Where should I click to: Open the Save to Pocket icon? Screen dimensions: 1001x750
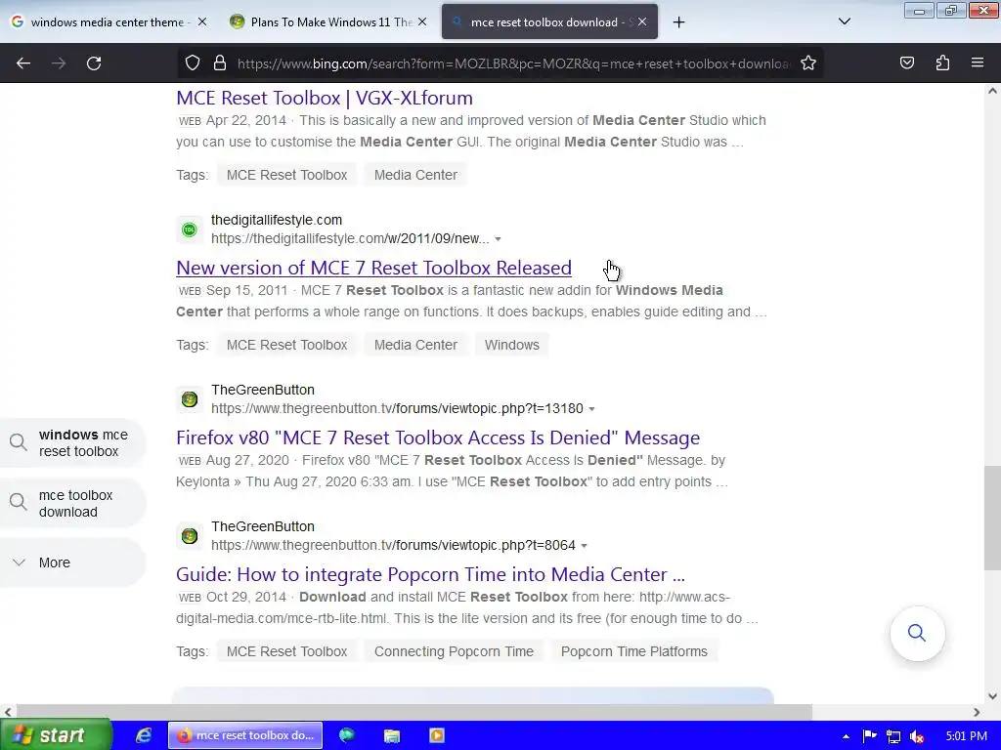point(906,62)
